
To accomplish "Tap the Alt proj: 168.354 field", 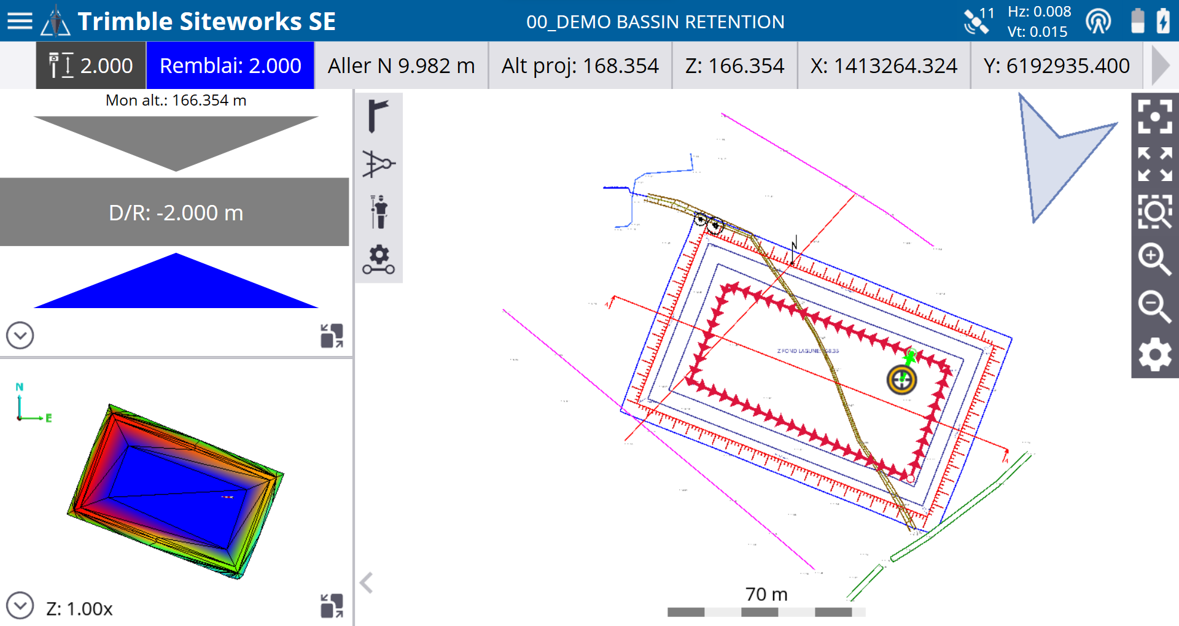I will pos(580,65).
